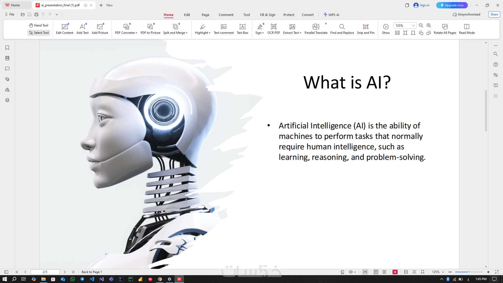Click the zoom slider in status bar
Image resolution: width=503 pixels, height=283 pixels.
coord(469,272)
